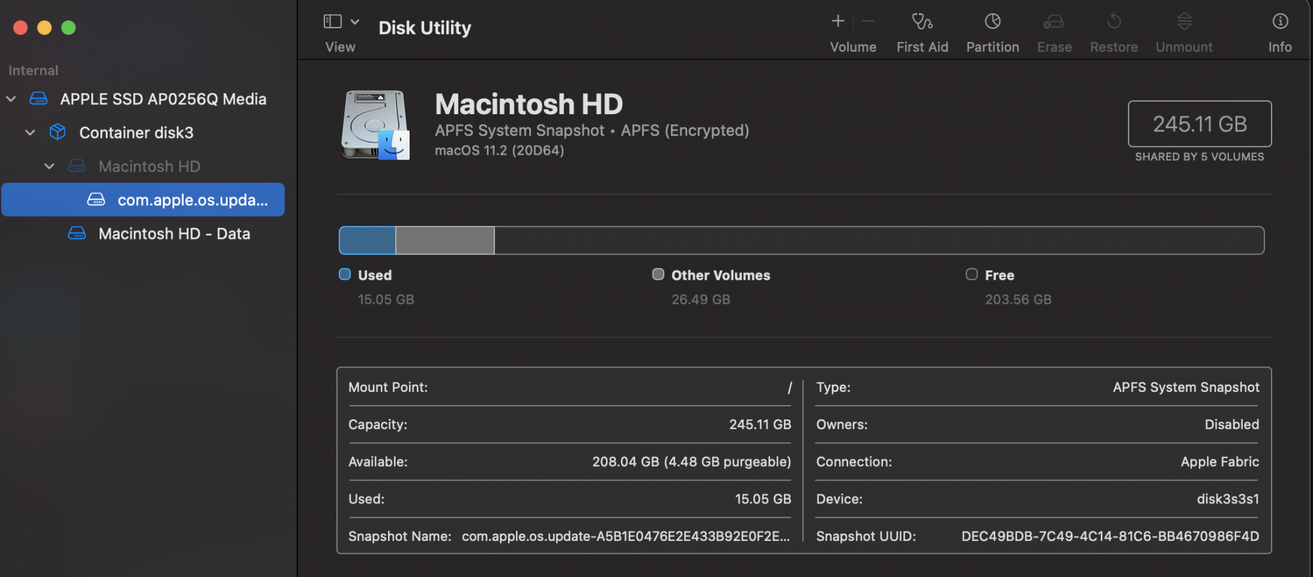Click the yellow minimize window button

[45, 28]
